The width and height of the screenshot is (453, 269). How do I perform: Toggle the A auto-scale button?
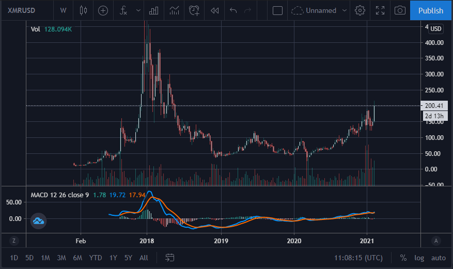436,241
